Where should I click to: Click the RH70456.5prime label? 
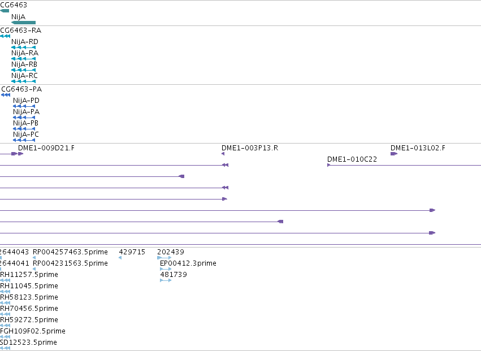click(29, 309)
